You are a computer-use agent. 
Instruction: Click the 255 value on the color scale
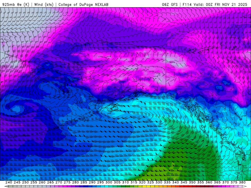(x=34, y=182)
